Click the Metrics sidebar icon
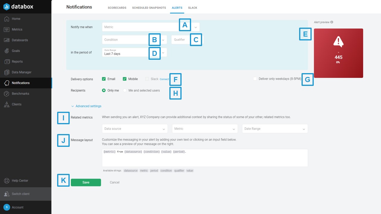This screenshot has height=214, width=381. 7,29
